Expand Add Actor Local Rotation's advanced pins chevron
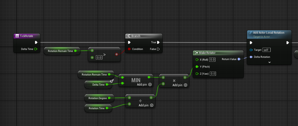The image size is (298, 126). [269, 62]
